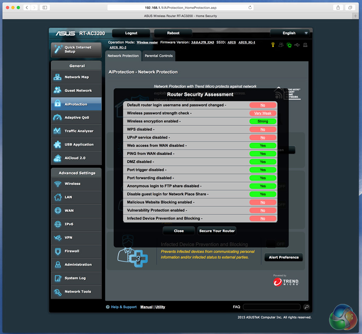
Task: Open Alert Preference settings
Action: point(284,257)
